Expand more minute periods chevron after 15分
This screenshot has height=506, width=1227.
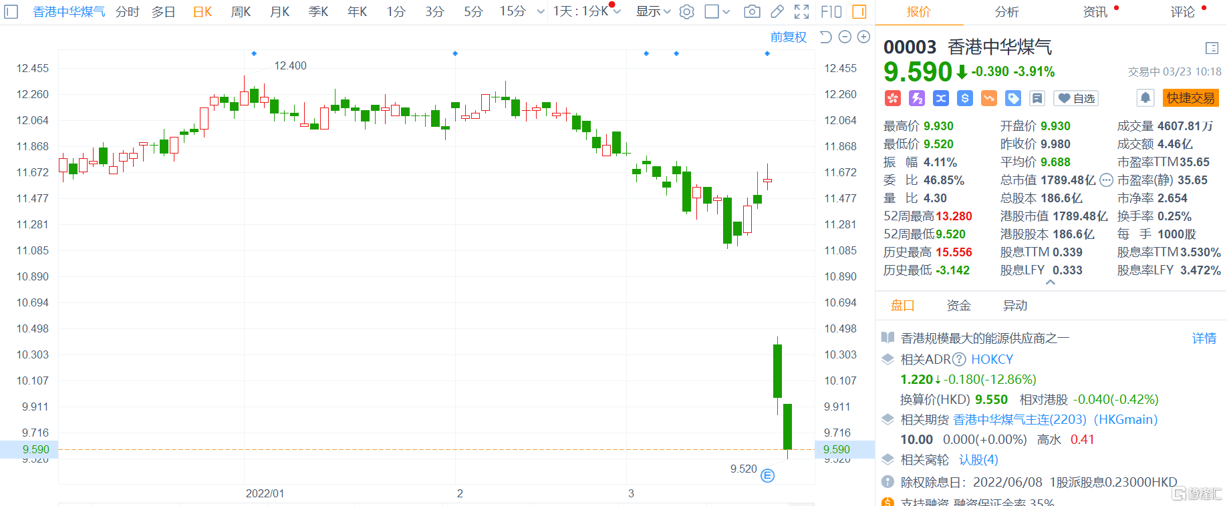tap(541, 12)
